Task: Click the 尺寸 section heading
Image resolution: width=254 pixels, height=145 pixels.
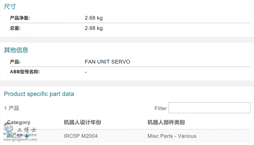Action: 10,7
